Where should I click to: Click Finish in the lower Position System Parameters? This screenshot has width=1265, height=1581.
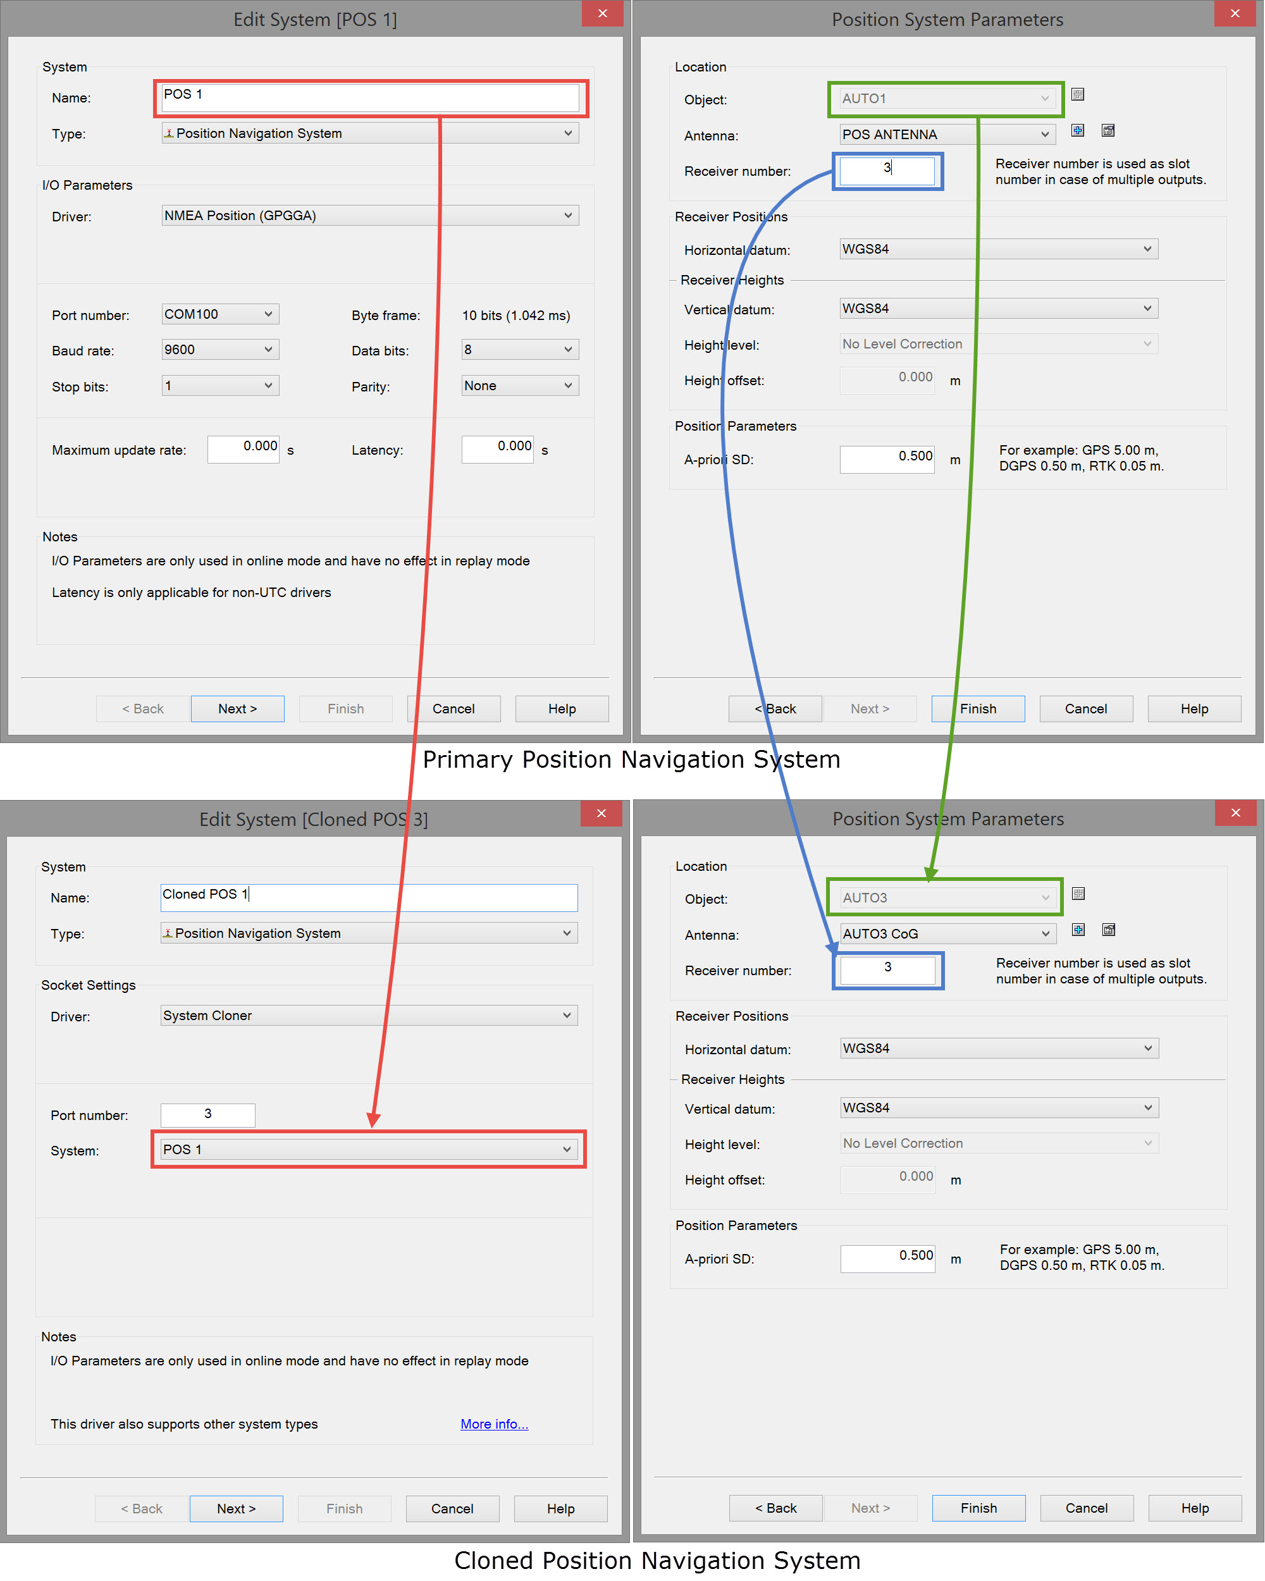point(978,1508)
